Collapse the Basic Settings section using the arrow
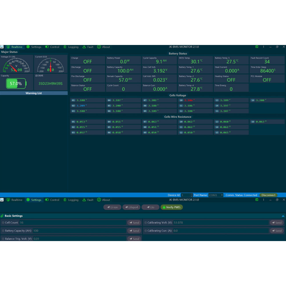This screenshot has width=286, height=286. (x=283, y=216)
